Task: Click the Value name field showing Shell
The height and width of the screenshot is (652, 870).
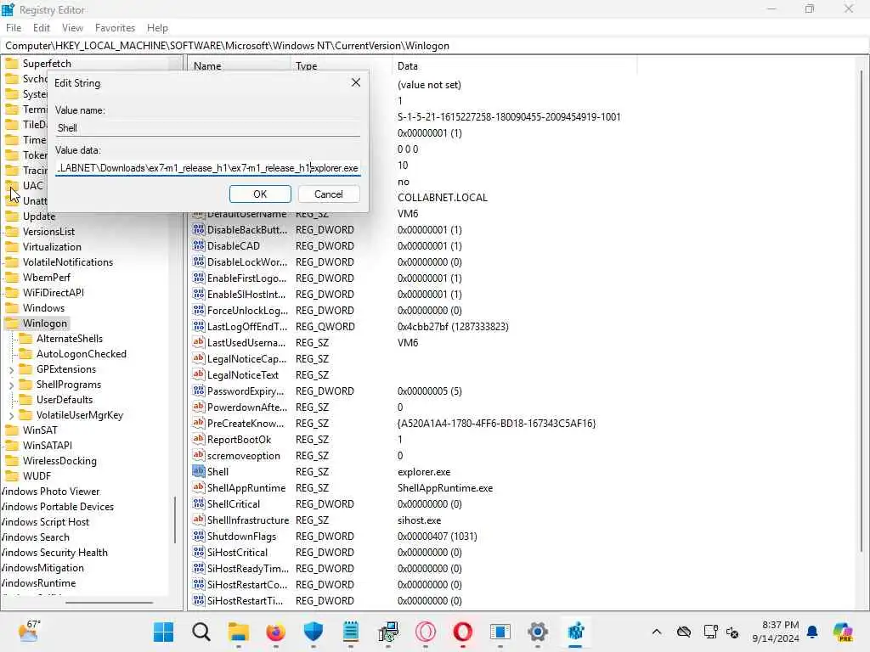Action: coord(208,127)
